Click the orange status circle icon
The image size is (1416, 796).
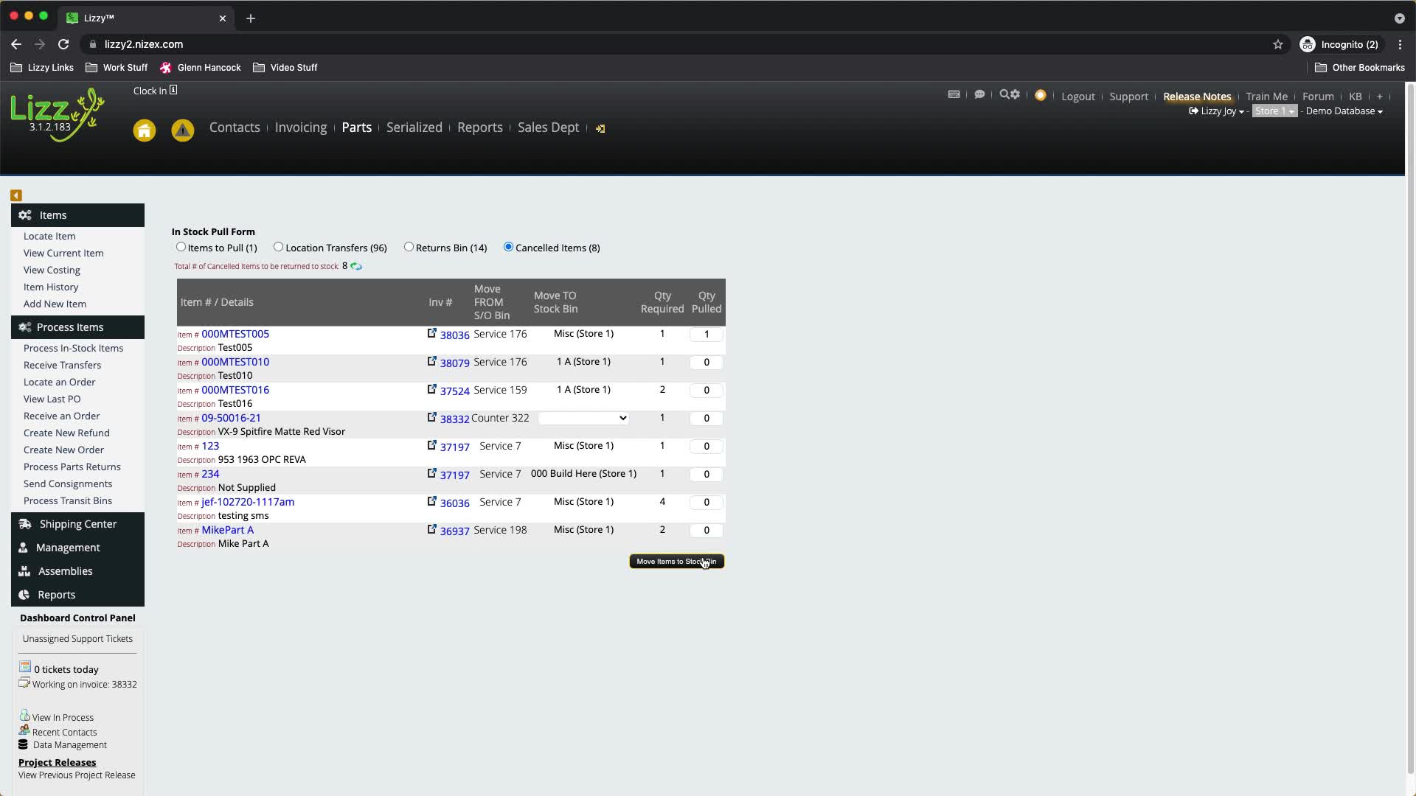1040,95
